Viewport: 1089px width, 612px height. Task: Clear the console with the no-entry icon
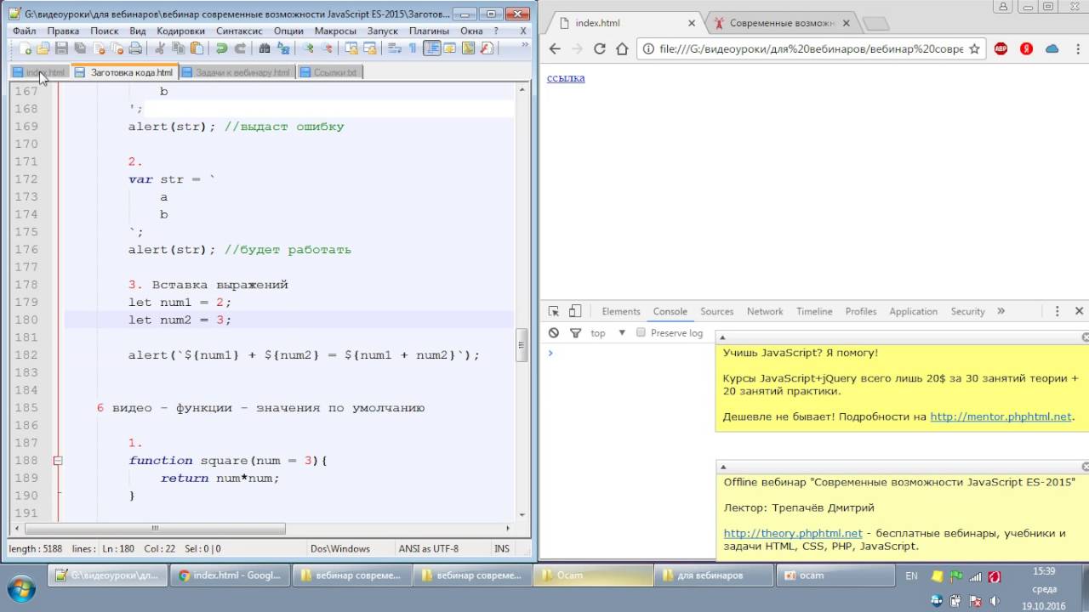coord(554,333)
